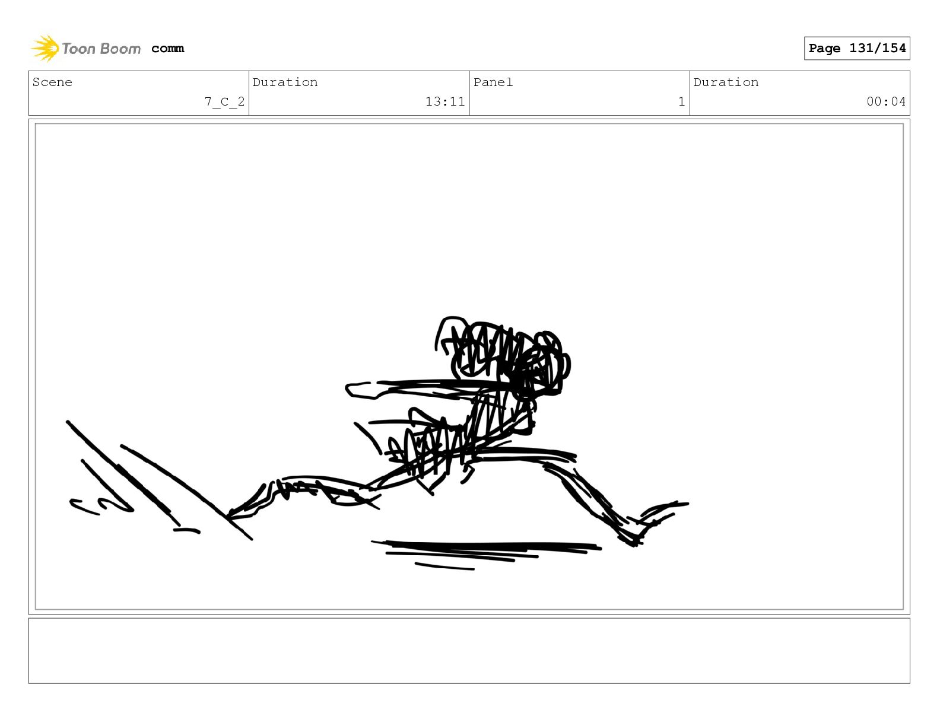
Task: Click the scene duration value '13:11'
Action: click(x=445, y=101)
